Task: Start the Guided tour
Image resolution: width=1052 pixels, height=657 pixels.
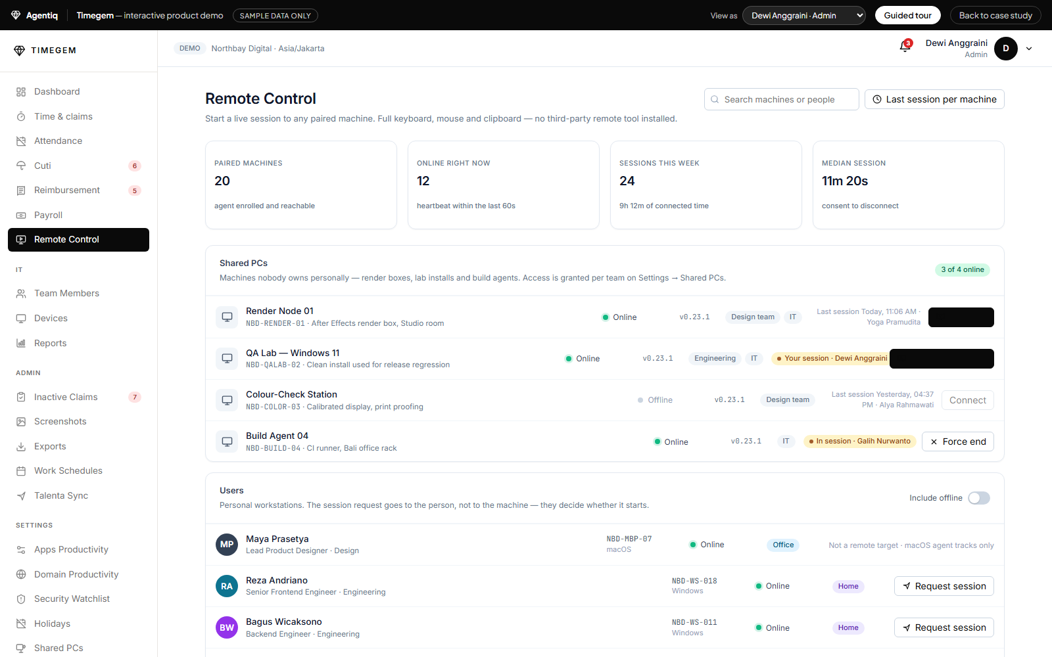Action: pyautogui.click(x=907, y=15)
